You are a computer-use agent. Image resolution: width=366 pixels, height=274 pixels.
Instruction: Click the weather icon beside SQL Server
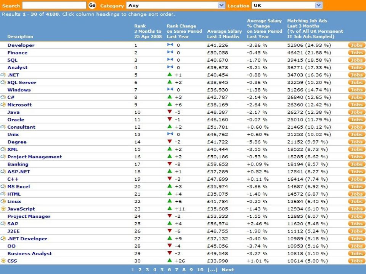tap(3, 82)
